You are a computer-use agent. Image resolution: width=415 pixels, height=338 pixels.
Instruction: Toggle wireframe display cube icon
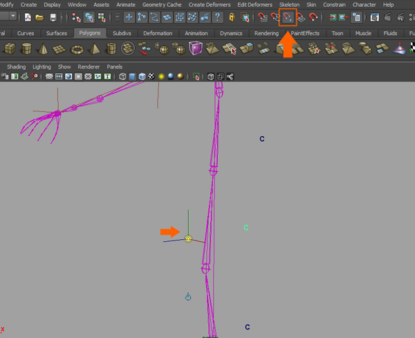tap(122, 77)
